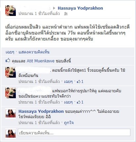This screenshot has height=142, width=136.
Task: Click the main post timestamp 'ประมาณ 1 ชั่วโมงที่แล้ว'
Action: (39, 14)
